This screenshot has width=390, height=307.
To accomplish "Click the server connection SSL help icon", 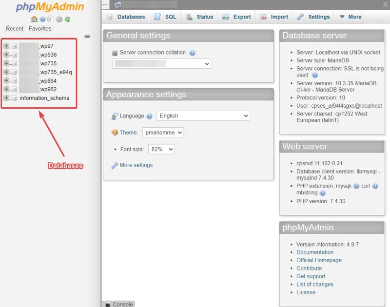I will point(314,75).
